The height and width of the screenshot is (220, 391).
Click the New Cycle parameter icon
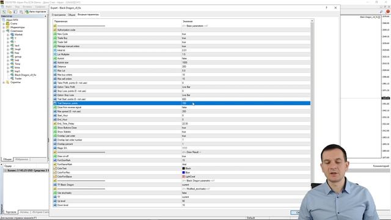tap(55, 34)
